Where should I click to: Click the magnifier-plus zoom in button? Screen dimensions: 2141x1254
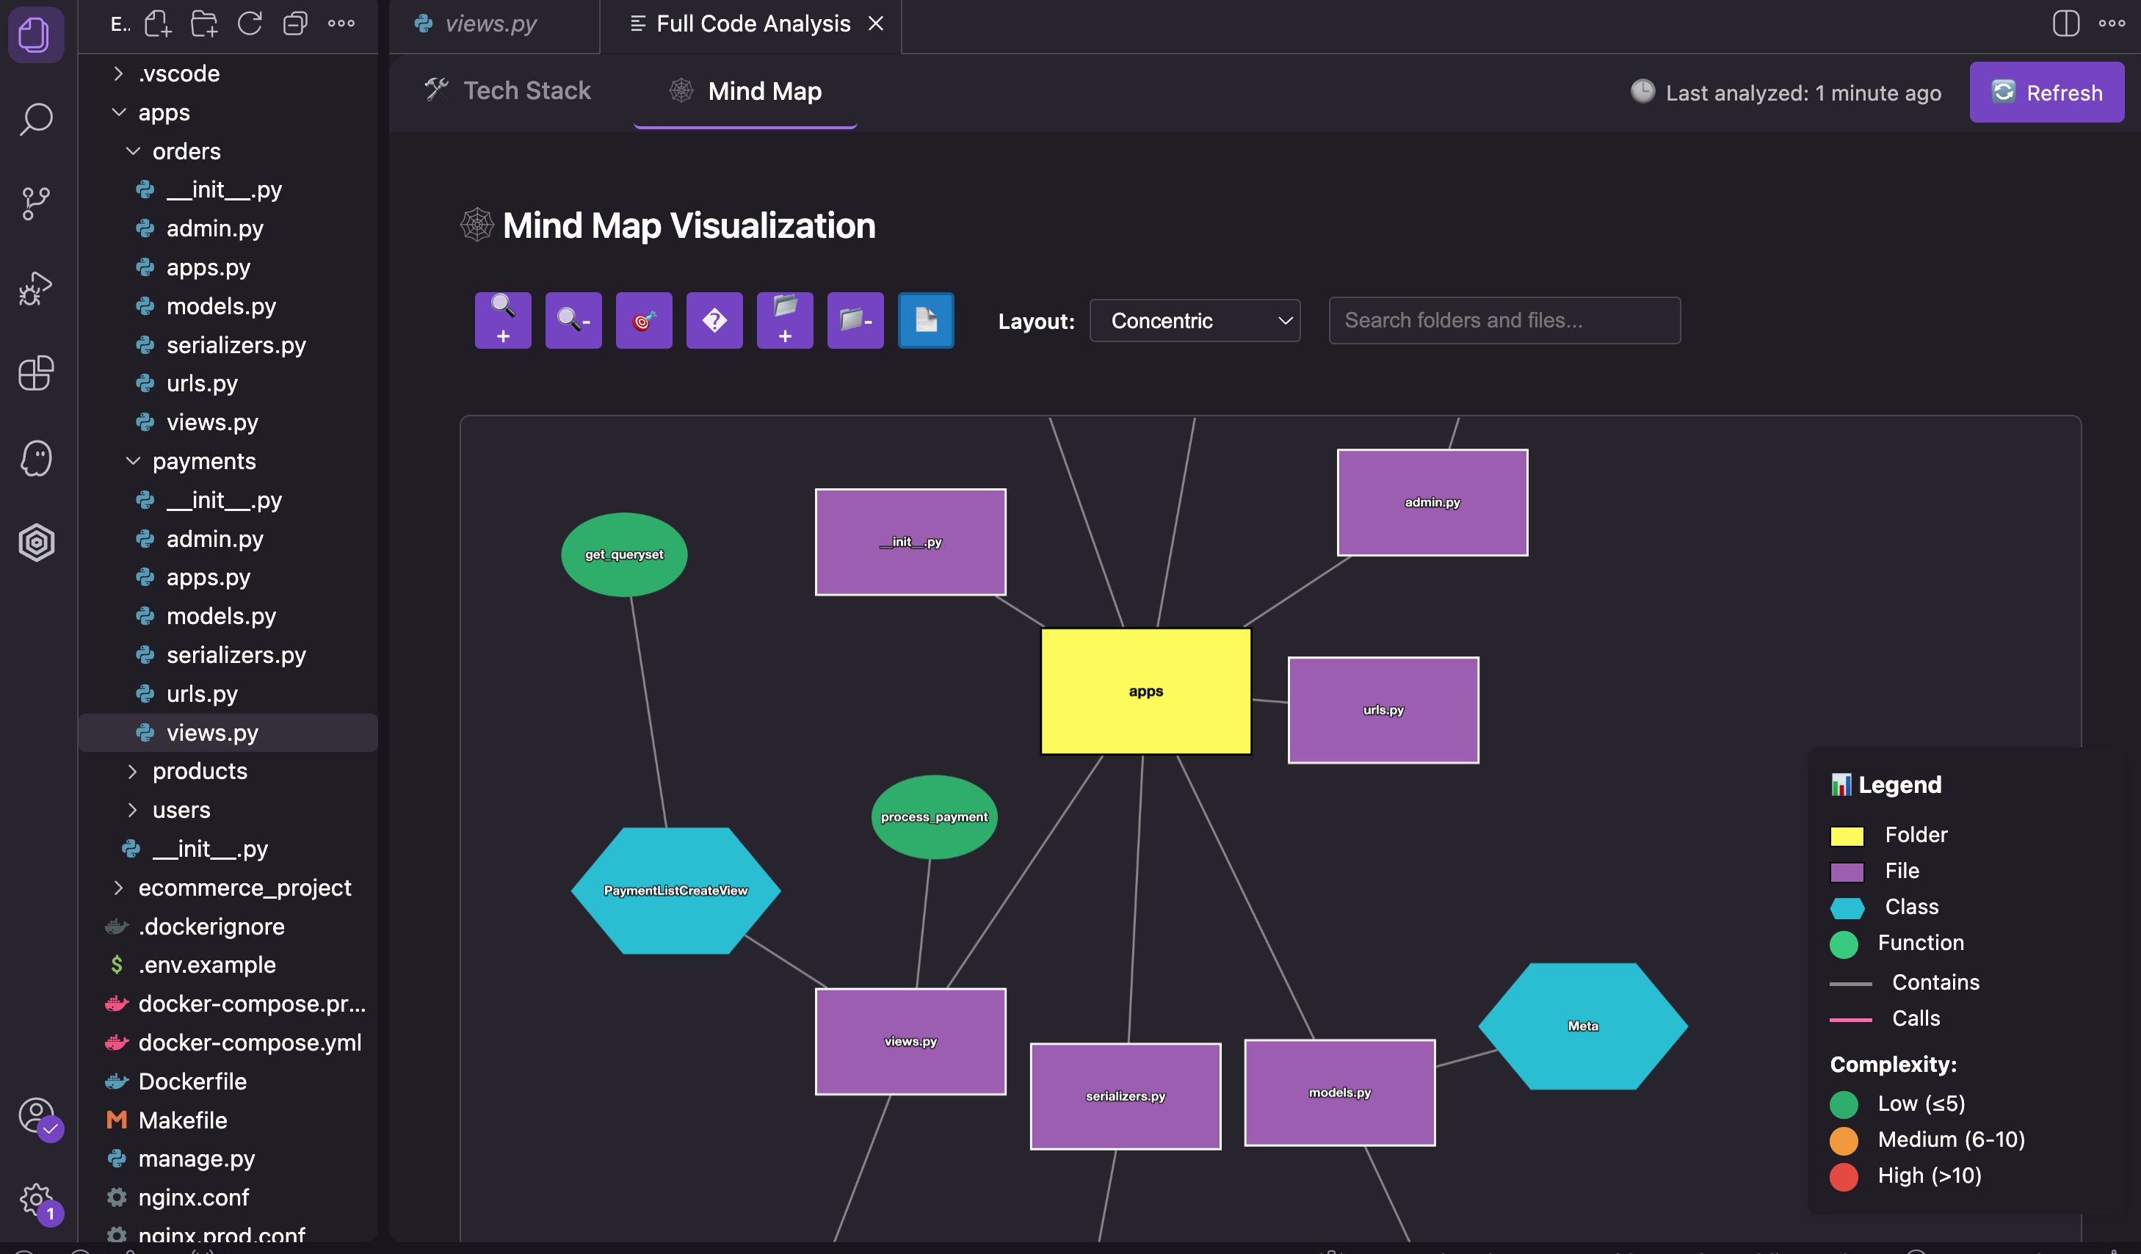coord(503,320)
